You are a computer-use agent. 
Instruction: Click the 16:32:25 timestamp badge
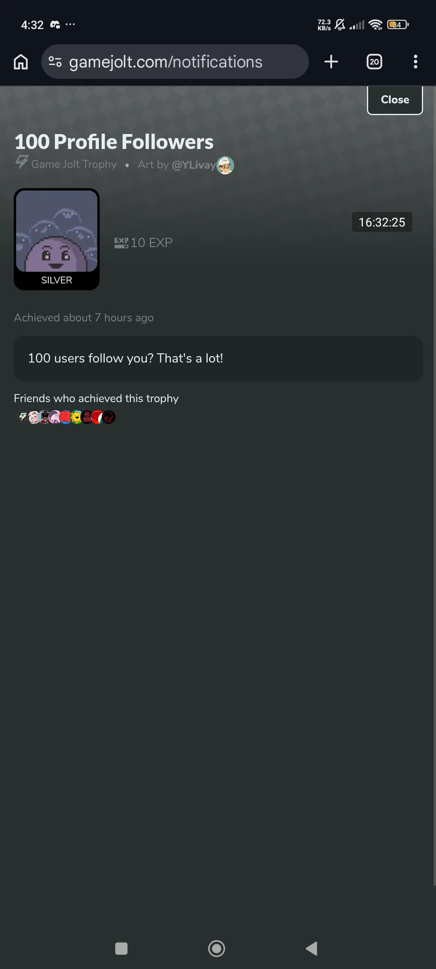382,222
